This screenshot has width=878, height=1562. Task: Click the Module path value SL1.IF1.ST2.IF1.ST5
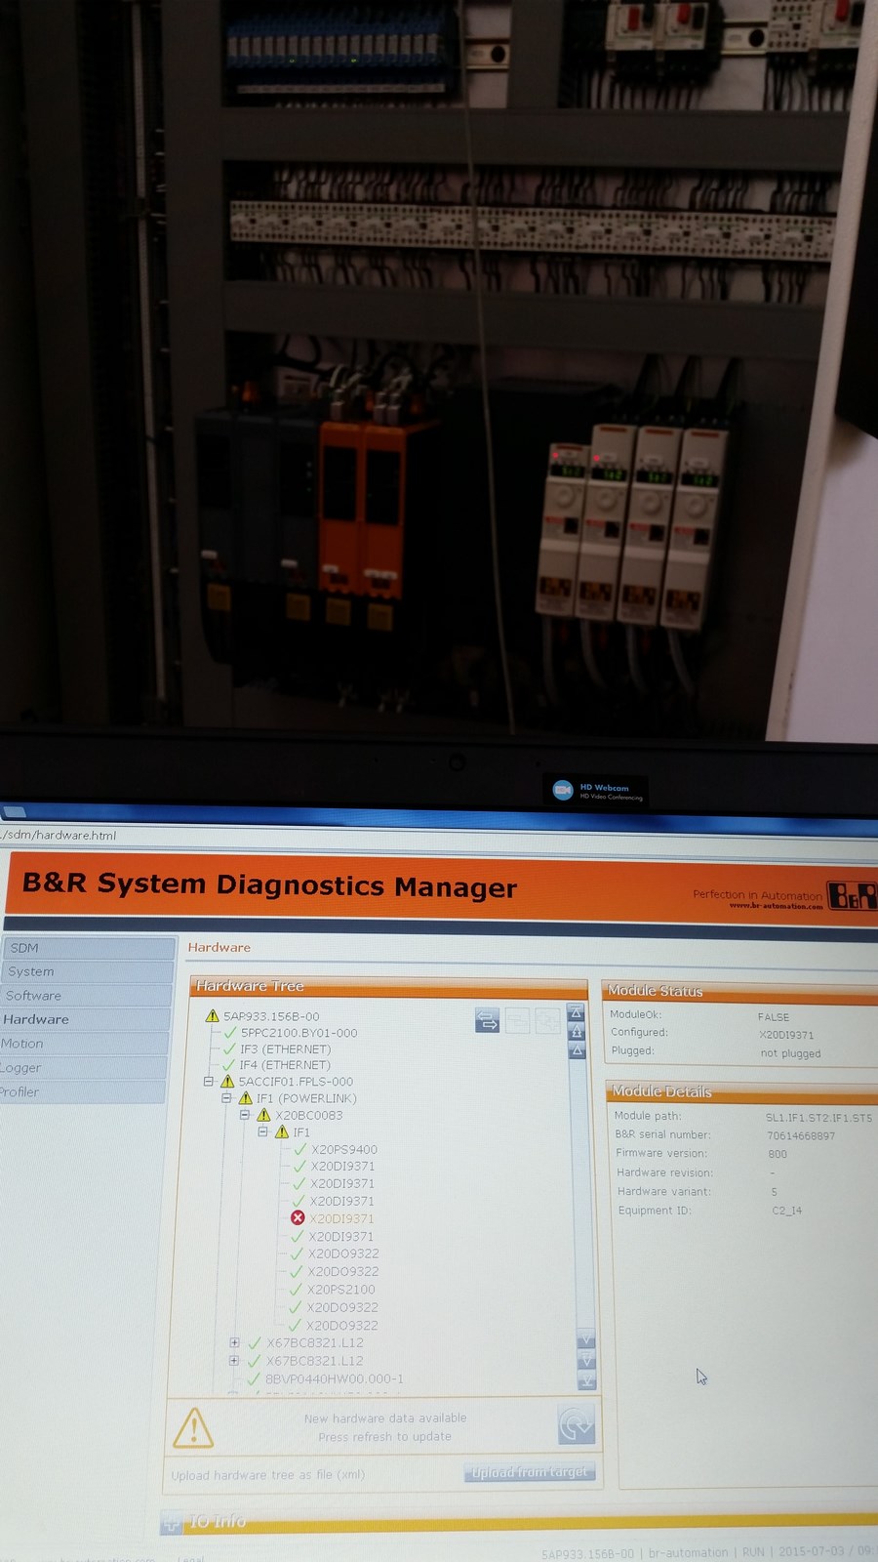[818, 1118]
